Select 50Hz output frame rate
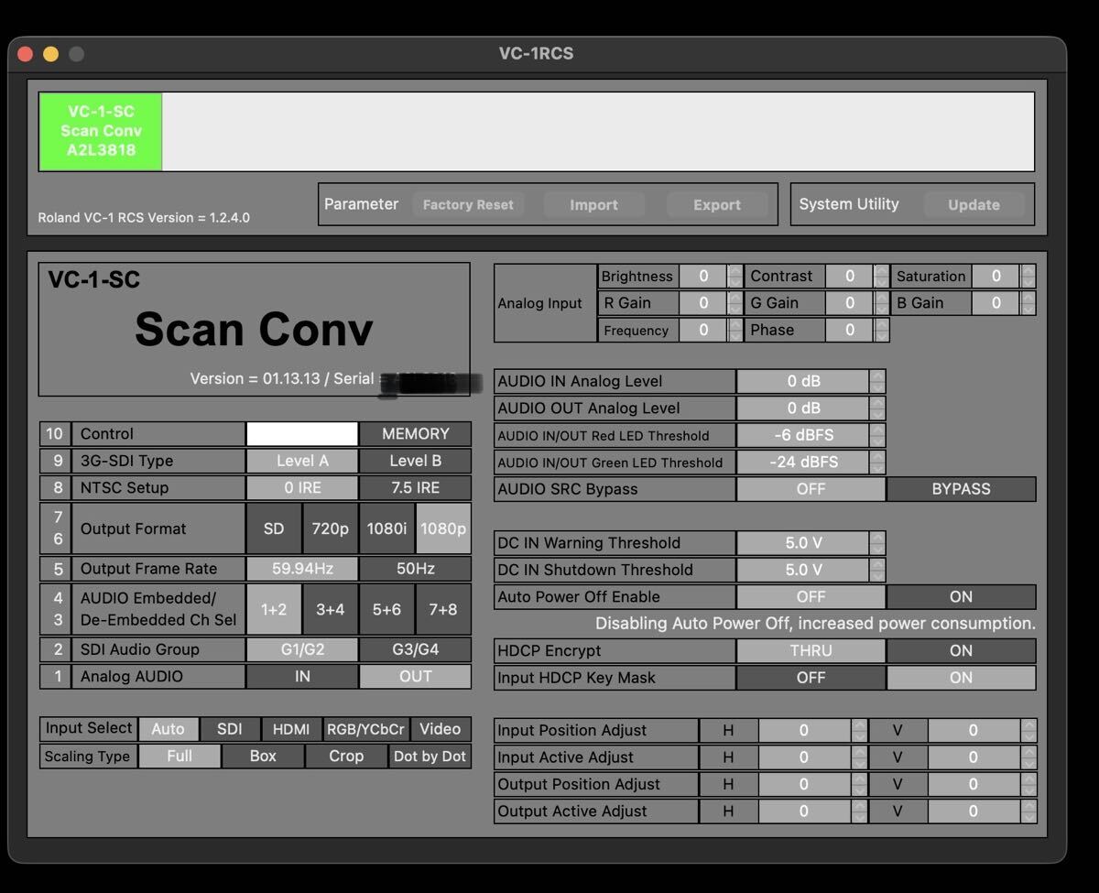 tap(415, 569)
